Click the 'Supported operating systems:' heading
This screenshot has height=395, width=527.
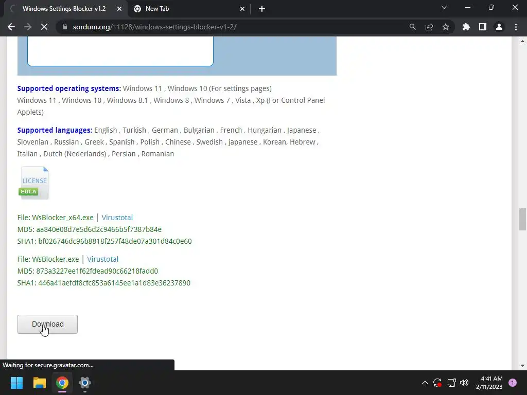coord(69,88)
